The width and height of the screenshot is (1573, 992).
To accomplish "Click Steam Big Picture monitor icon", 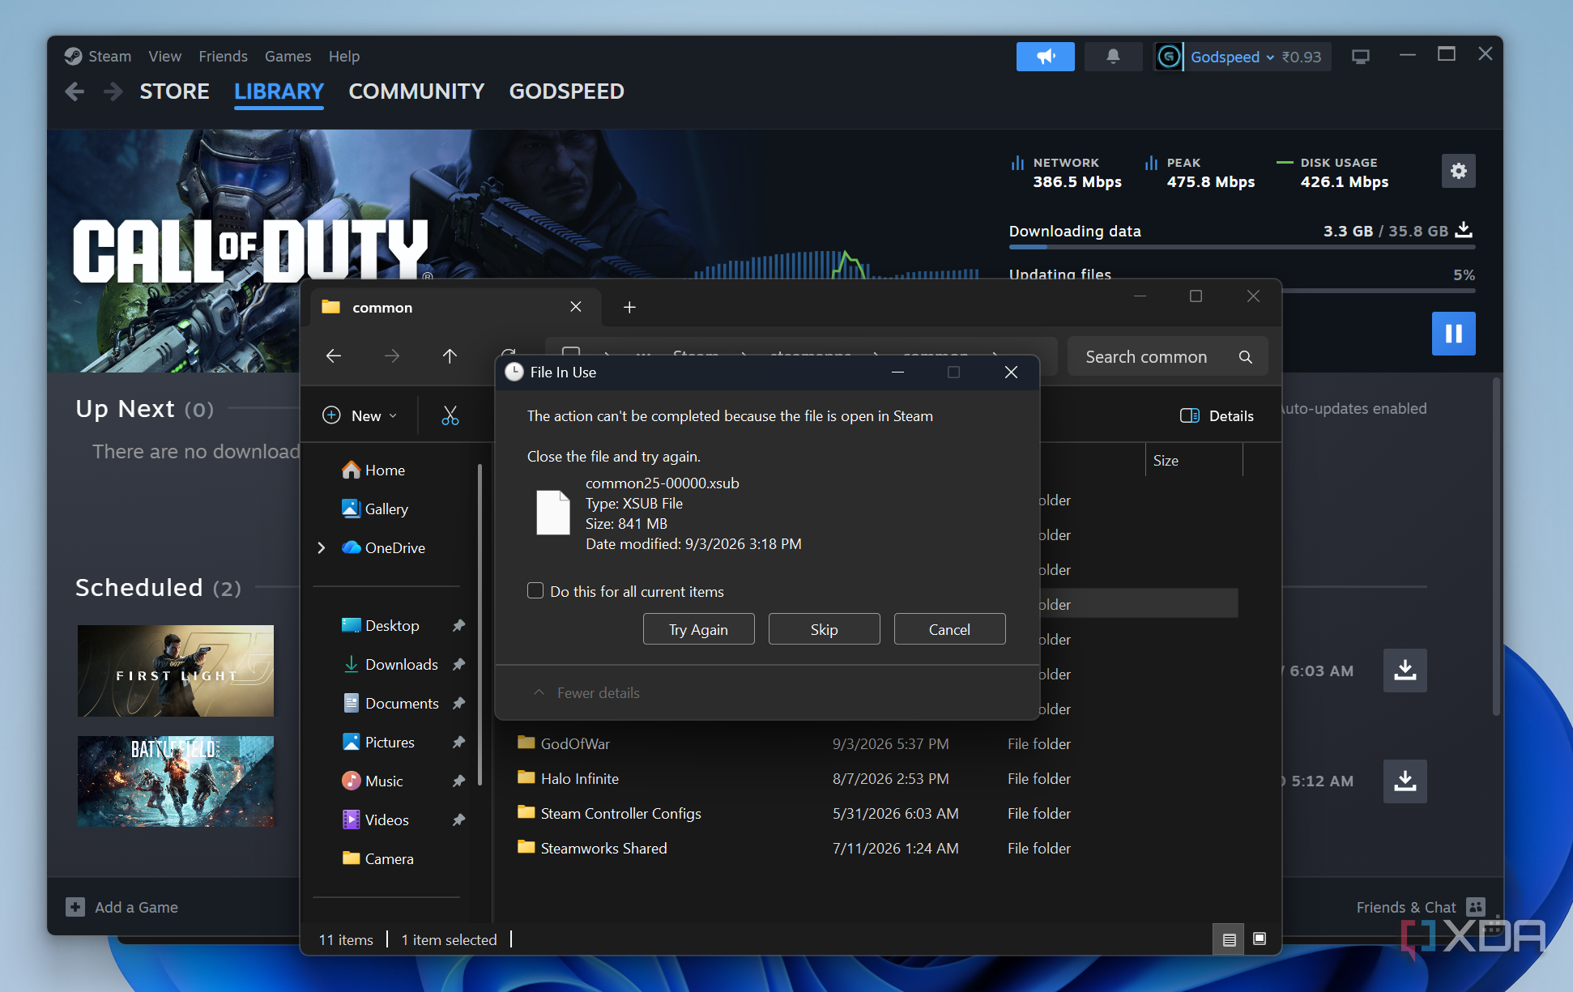I will tap(1361, 57).
